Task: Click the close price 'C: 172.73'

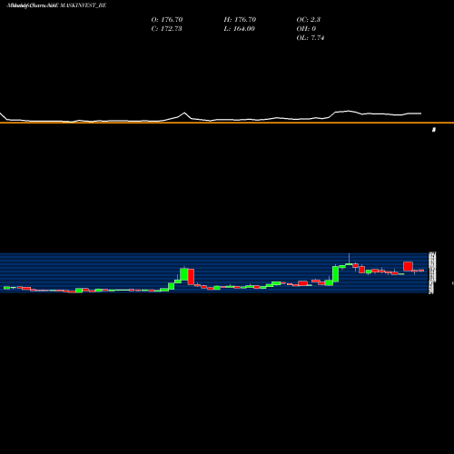Action: (x=166, y=29)
